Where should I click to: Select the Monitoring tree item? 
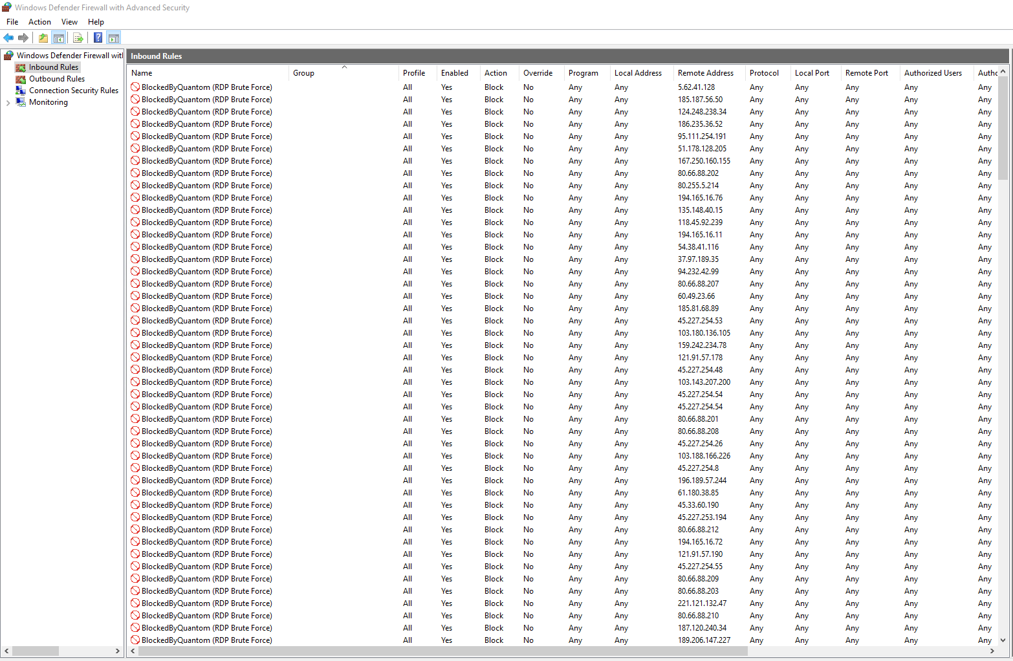49,102
